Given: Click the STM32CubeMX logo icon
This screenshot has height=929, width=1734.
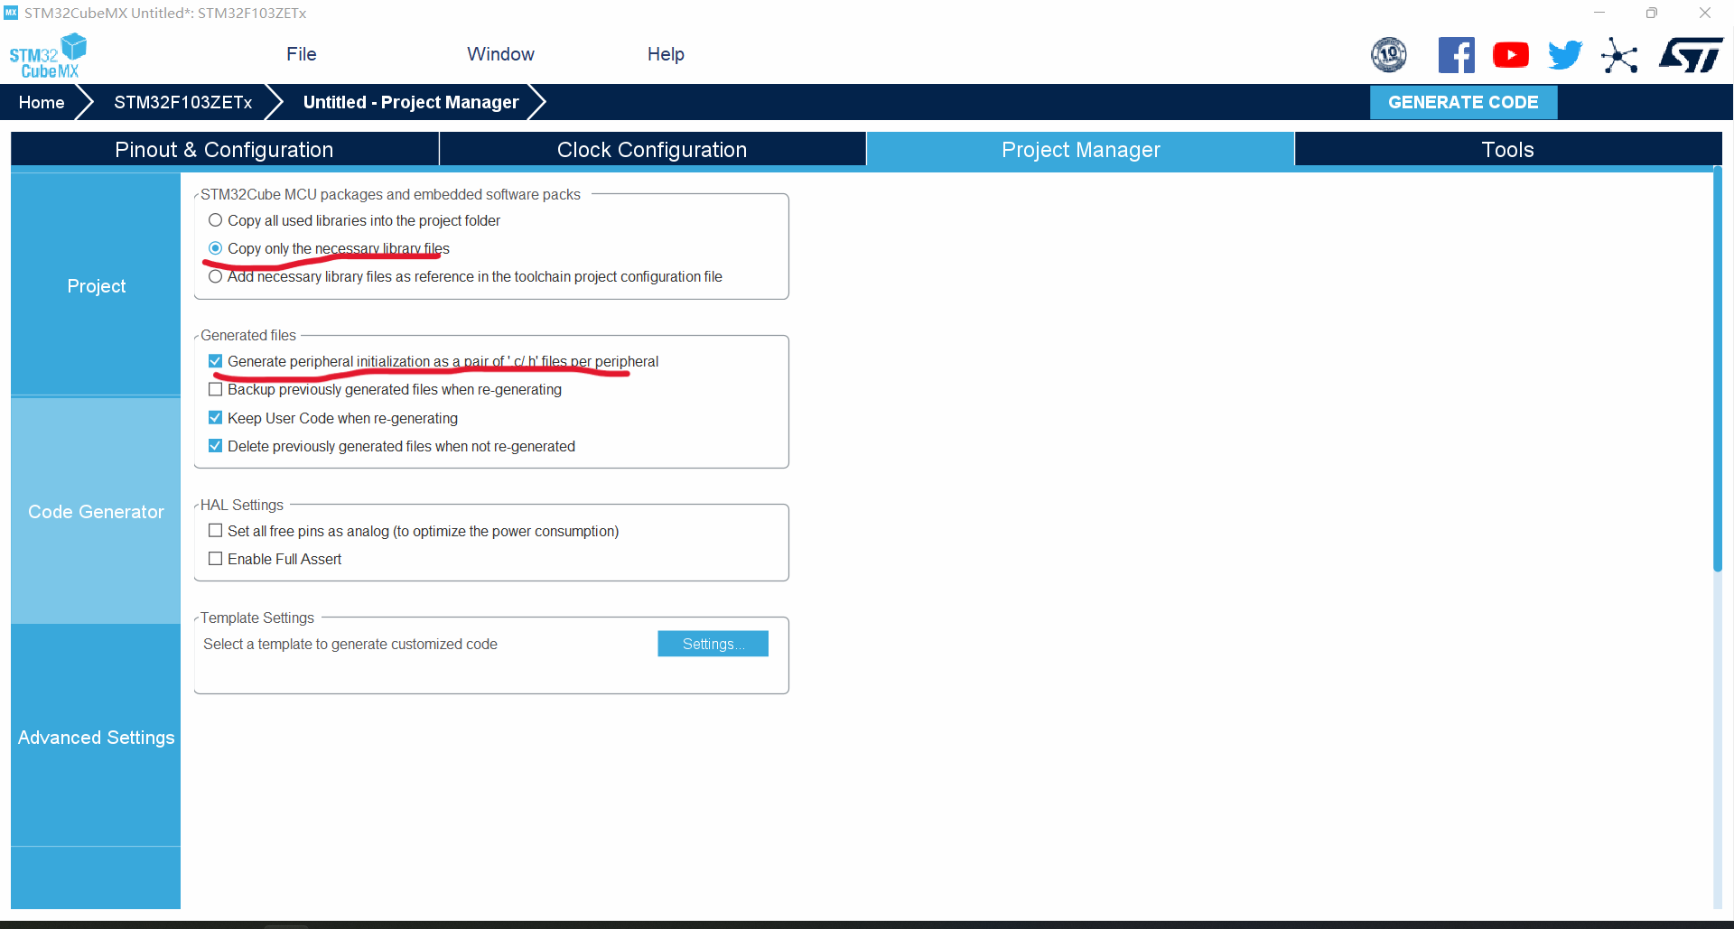Looking at the screenshot, I should click(x=48, y=56).
